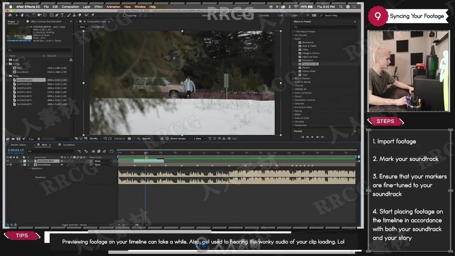The width and height of the screenshot is (455, 256).
Task: Toggle shy layers switch in timeline
Action: click(93, 151)
